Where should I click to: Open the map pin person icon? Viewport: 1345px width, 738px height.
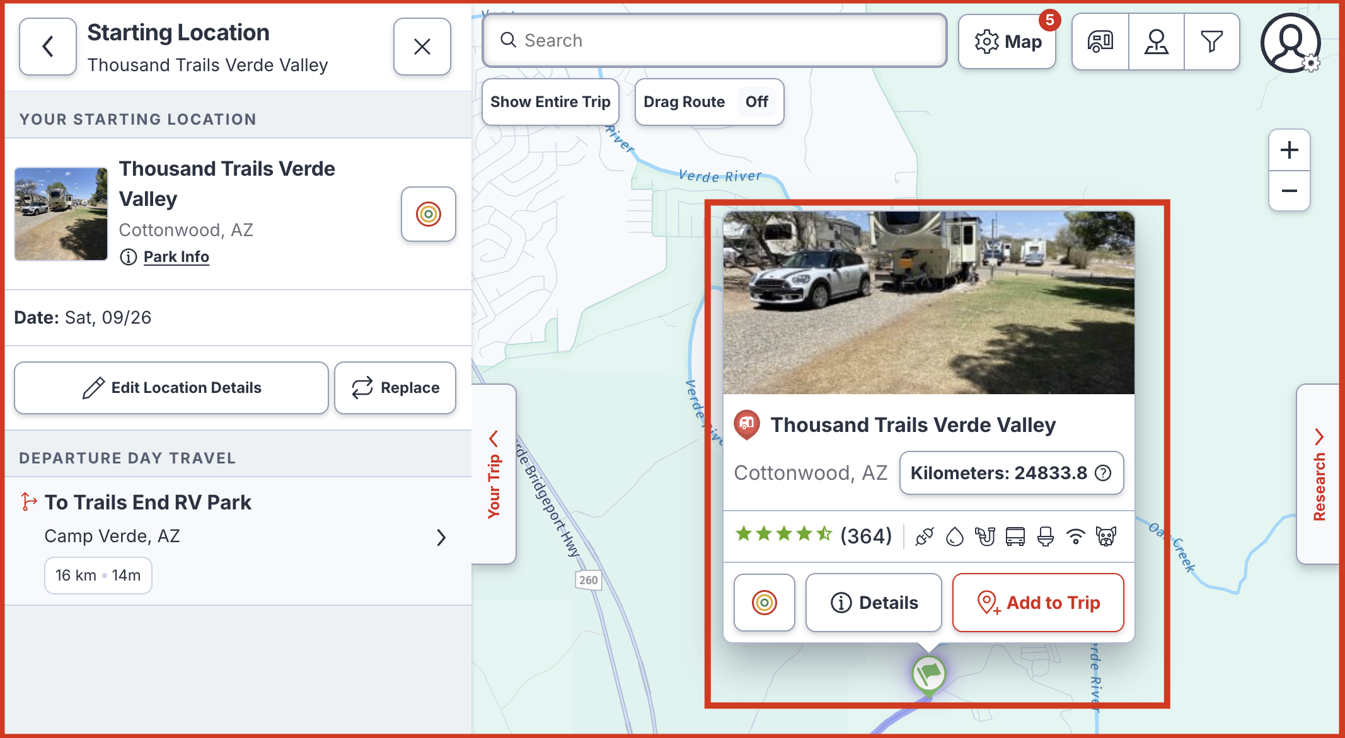point(1157,42)
